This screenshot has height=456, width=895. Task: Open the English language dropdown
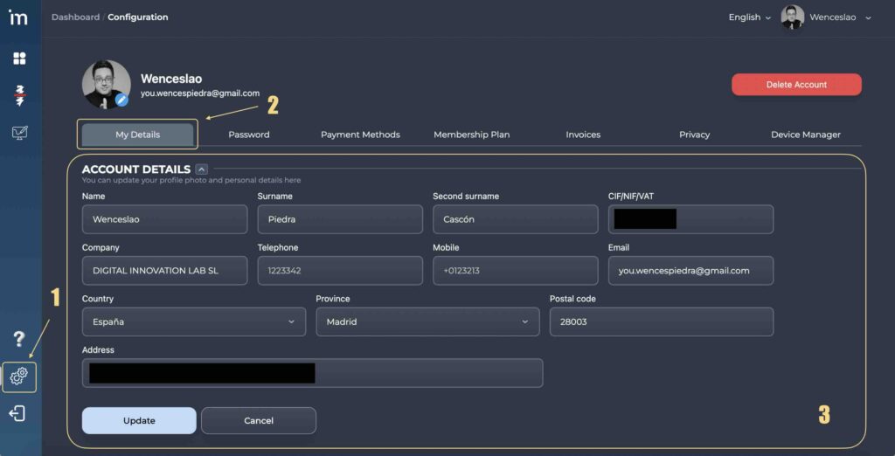pos(749,17)
